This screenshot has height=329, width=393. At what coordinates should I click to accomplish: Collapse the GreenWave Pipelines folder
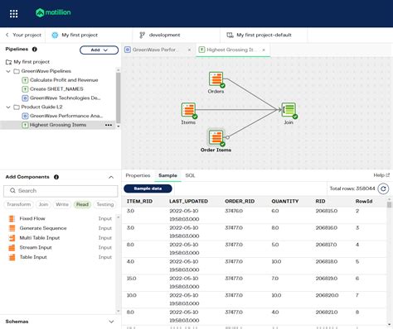[x=8, y=71]
